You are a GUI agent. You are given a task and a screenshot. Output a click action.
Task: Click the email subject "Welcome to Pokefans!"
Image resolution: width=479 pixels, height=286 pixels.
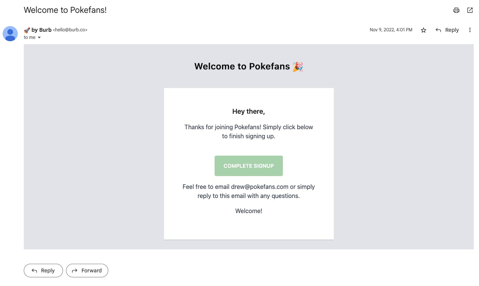coord(65,10)
